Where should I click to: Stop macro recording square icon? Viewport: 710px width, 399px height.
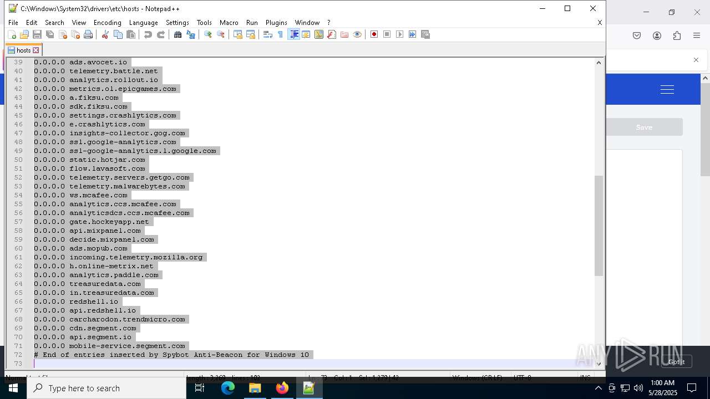[x=387, y=34]
